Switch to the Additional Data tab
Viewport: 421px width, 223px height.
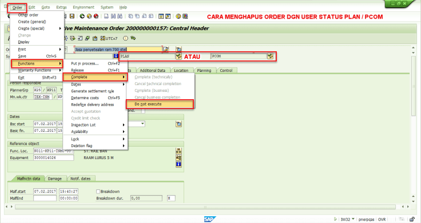152,70
